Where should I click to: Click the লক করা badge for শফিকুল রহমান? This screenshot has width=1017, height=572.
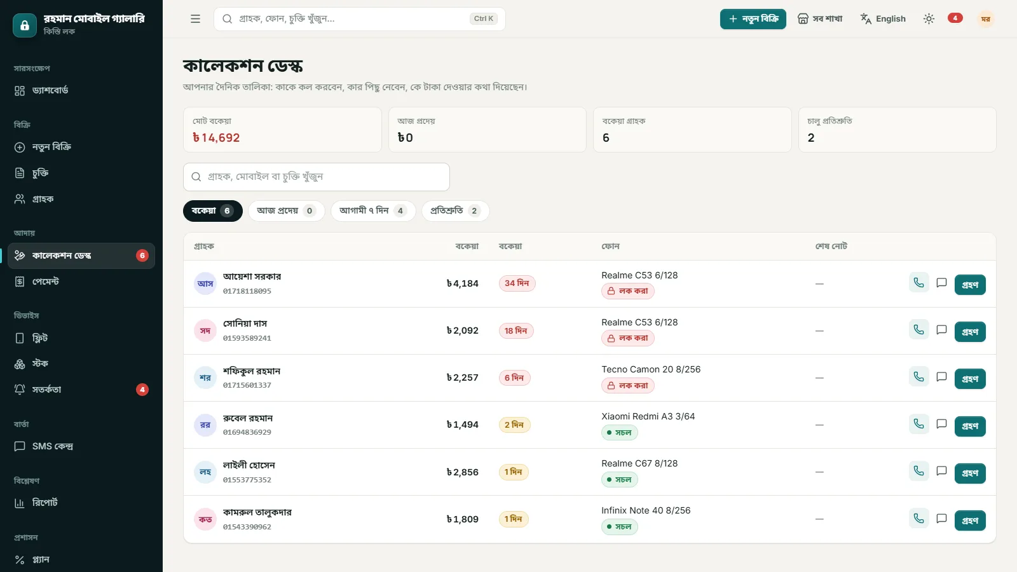pos(628,385)
